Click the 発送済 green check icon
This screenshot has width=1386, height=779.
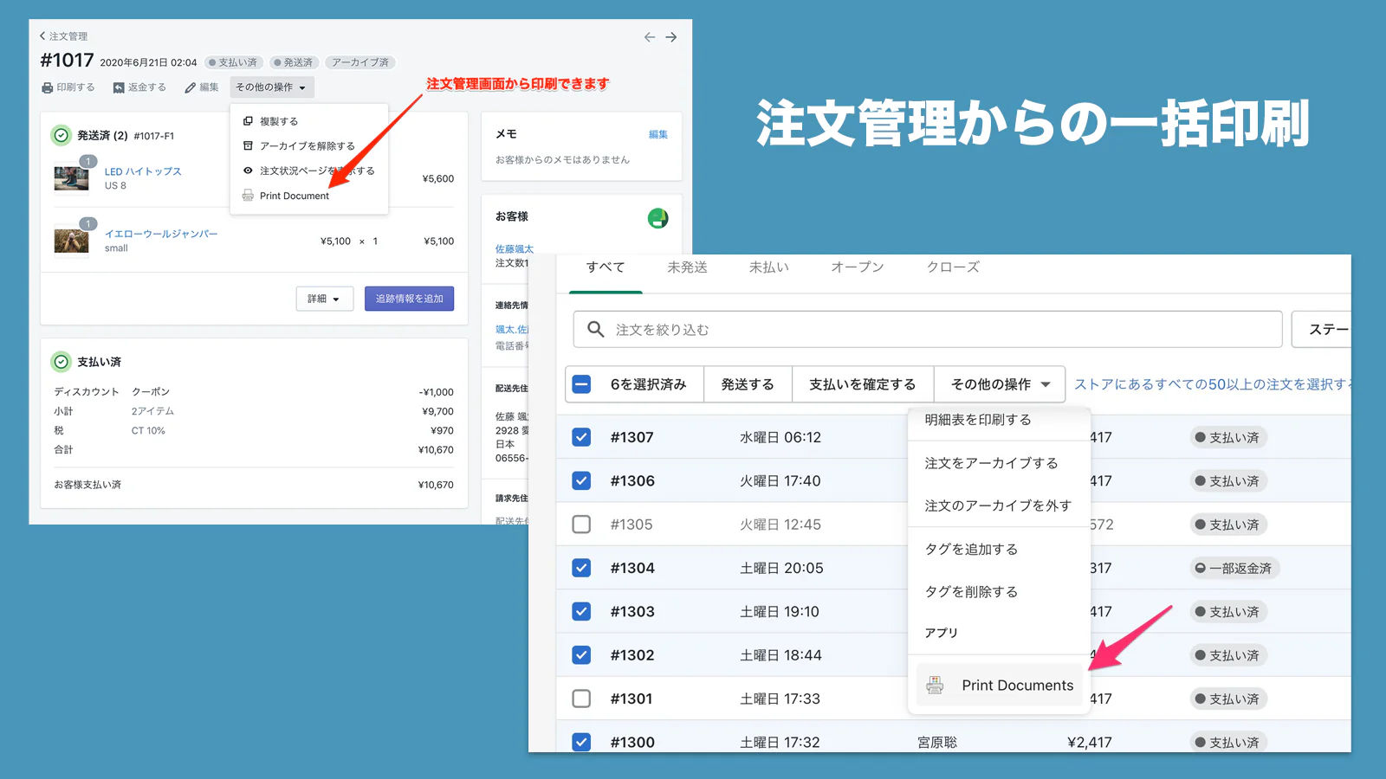click(x=61, y=135)
